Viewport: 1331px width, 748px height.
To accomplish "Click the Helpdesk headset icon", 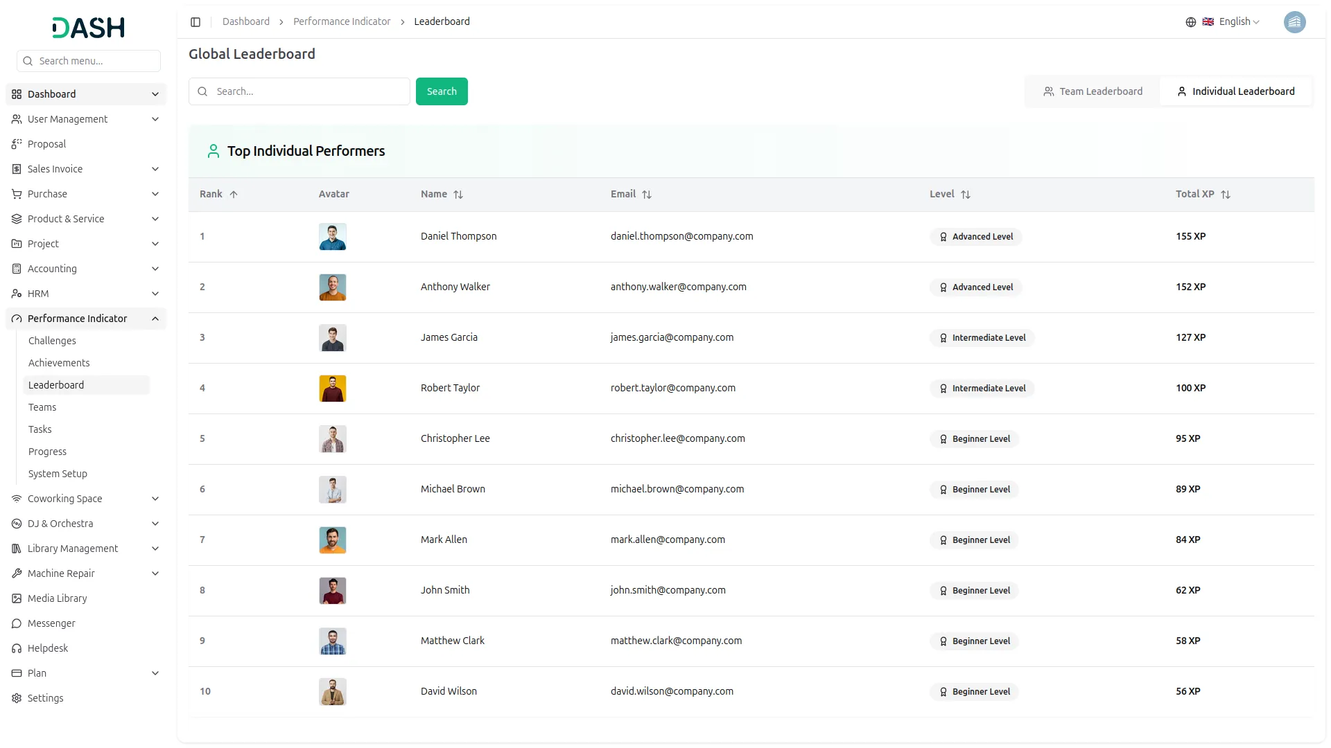I will coord(17,648).
